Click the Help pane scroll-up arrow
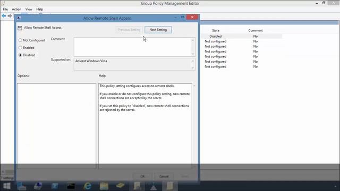Image resolution: width=340 pixels, height=191 pixels. (194, 86)
